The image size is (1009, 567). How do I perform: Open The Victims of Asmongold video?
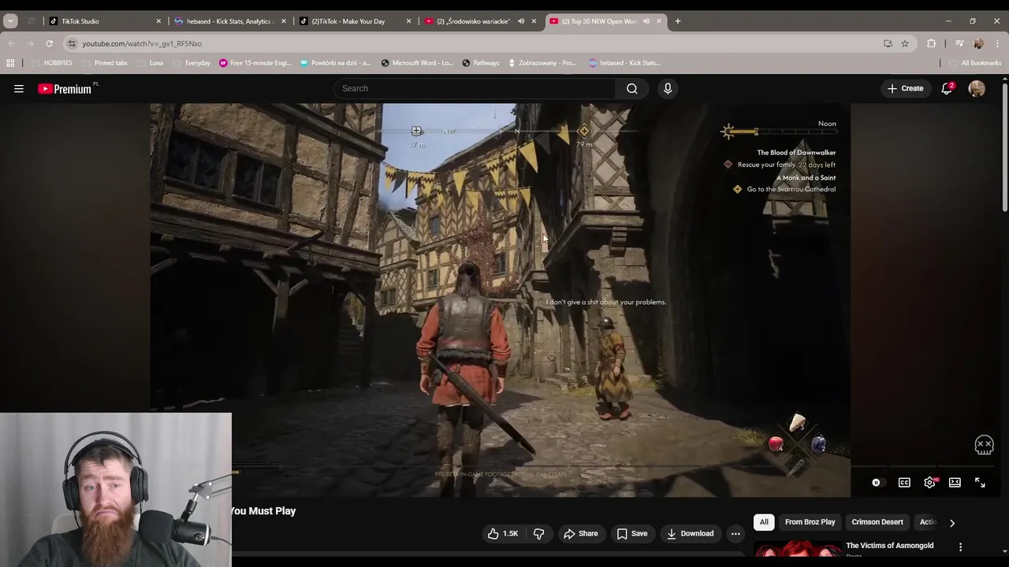click(x=889, y=546)
